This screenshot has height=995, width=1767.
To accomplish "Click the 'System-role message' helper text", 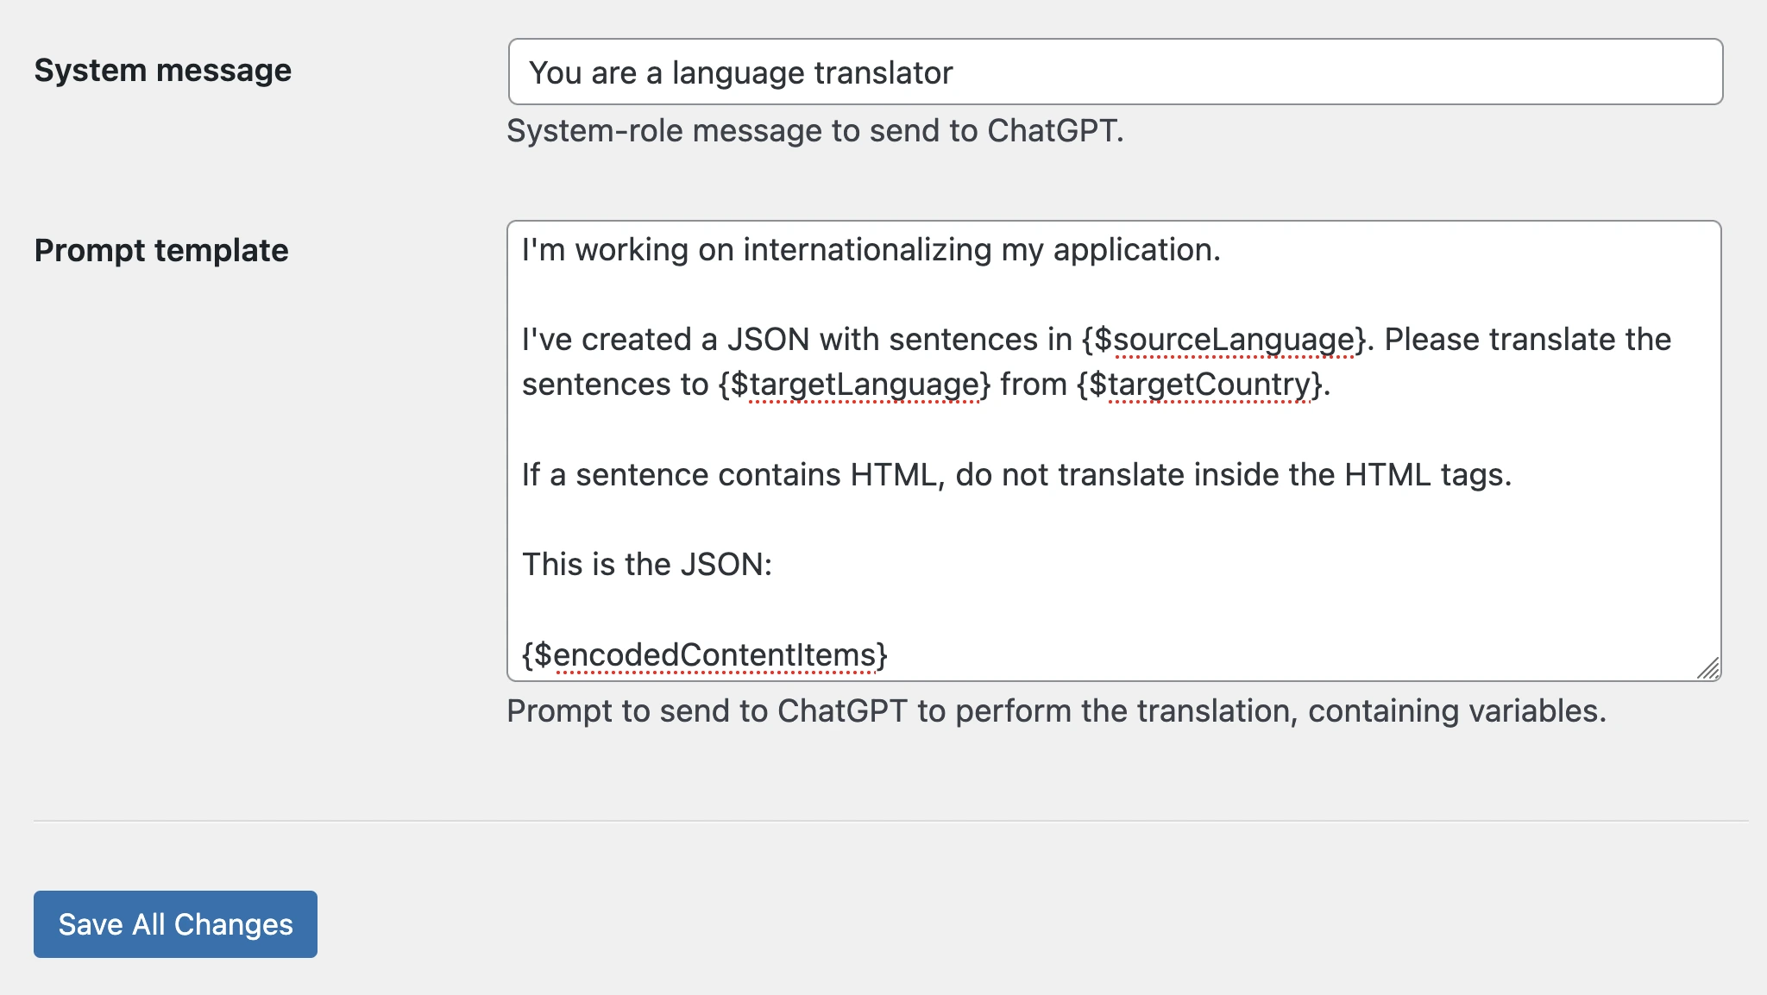I will 815,130.
